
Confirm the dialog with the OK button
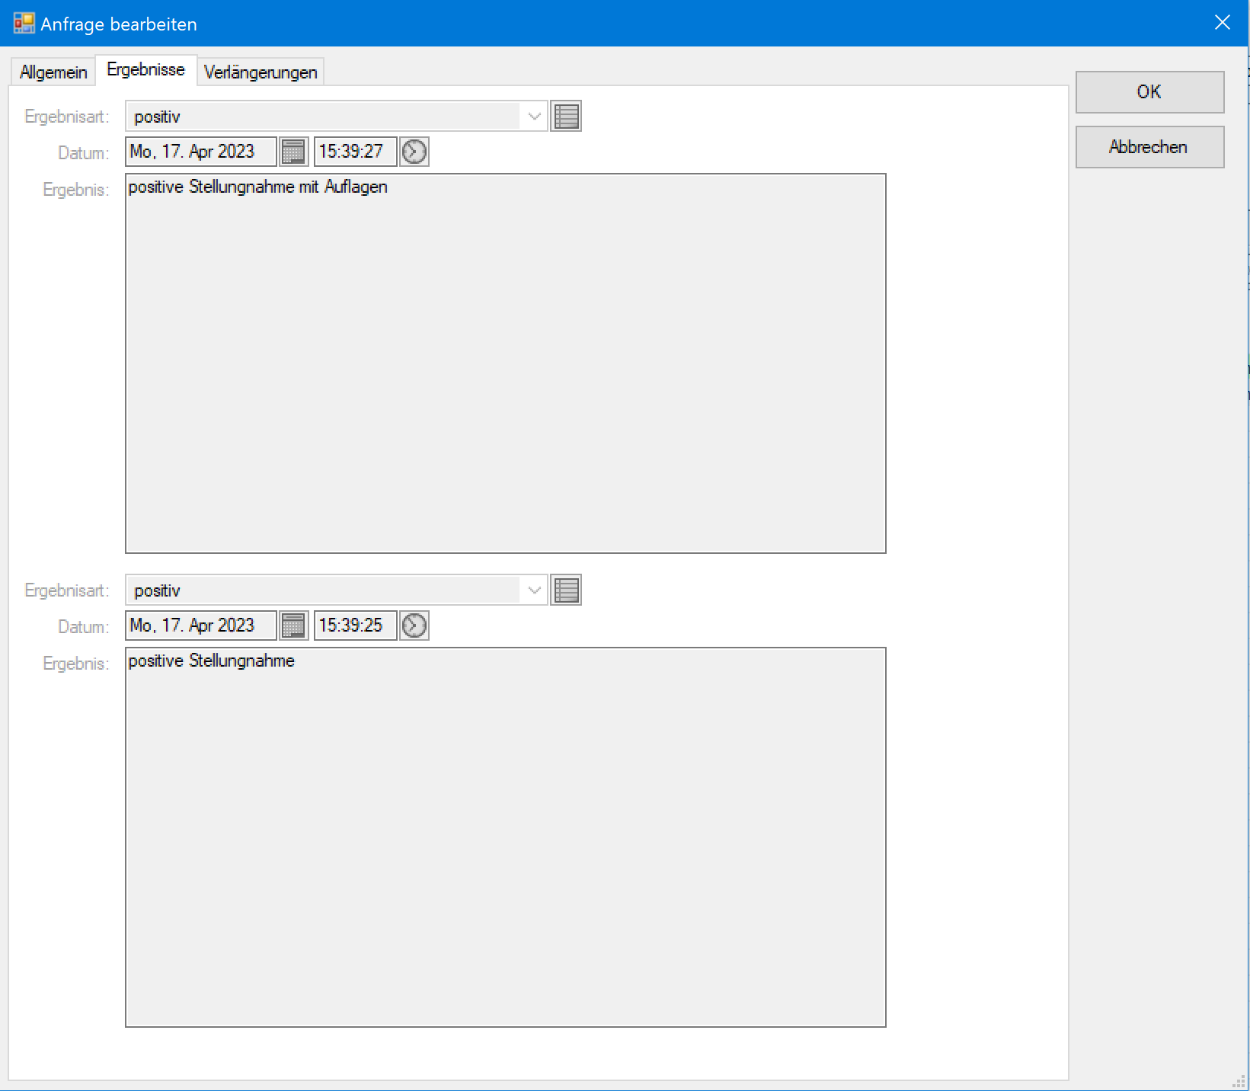pos(1149,92)
